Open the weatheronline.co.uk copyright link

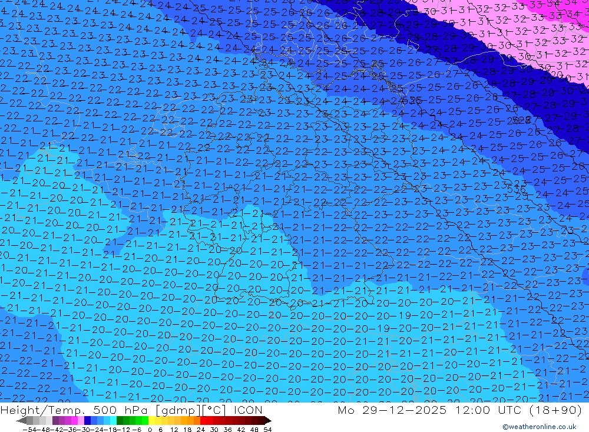coord(540,427)
